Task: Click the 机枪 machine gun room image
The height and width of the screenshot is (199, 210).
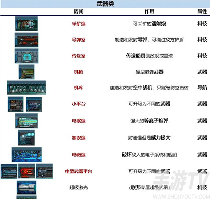Action: click(26, 72)
